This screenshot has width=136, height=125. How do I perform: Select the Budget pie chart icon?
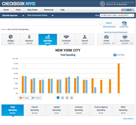(11, 37)
